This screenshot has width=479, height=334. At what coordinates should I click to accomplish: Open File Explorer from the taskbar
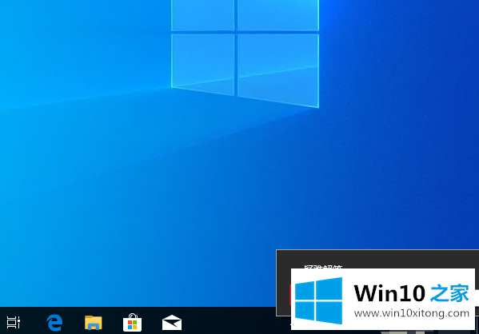pyautogui.click(x=94, y=323)
